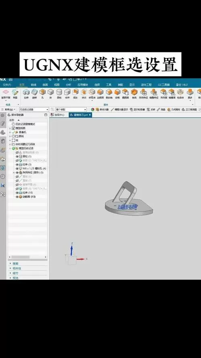Toggle visibility of 阵列特征 [圆形] (5)
Viewport: 201px width, 358px height.
click(x=17, y=173)
